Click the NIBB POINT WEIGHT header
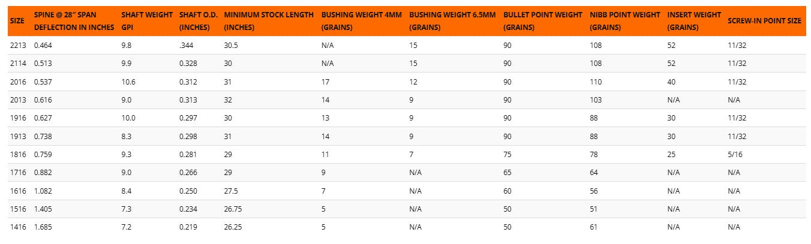The image size is (811, 244). click(624, 21)
